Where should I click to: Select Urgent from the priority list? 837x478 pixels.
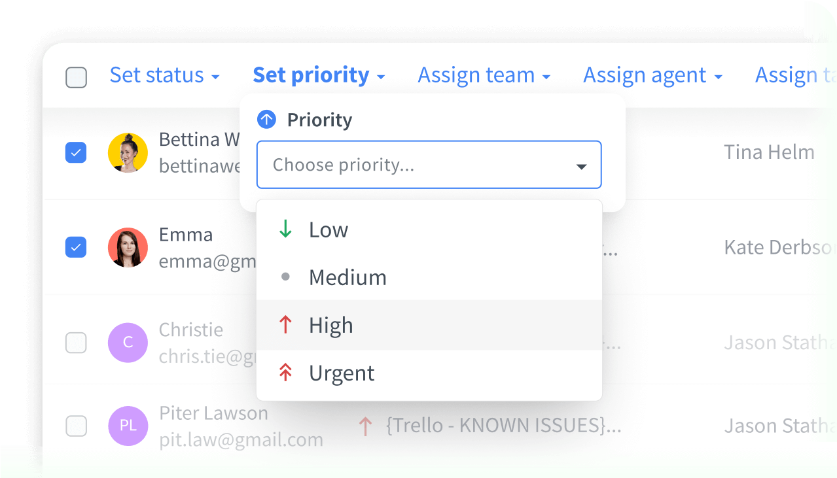click(x=341, y=372)
